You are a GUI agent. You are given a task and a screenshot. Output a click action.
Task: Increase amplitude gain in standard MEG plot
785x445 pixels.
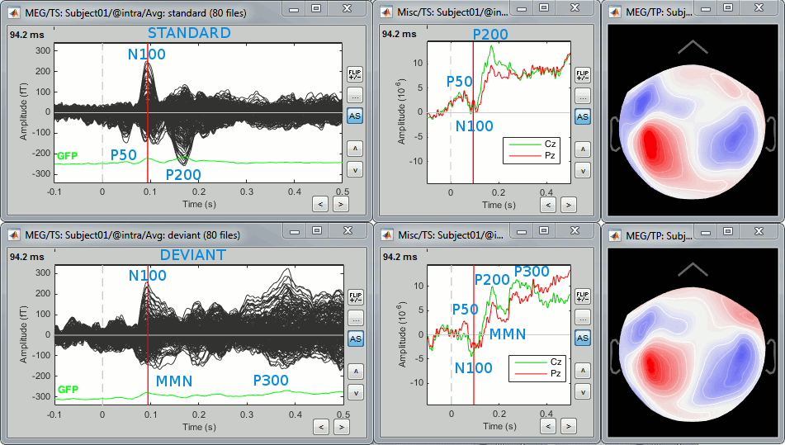tap(355, 149)
